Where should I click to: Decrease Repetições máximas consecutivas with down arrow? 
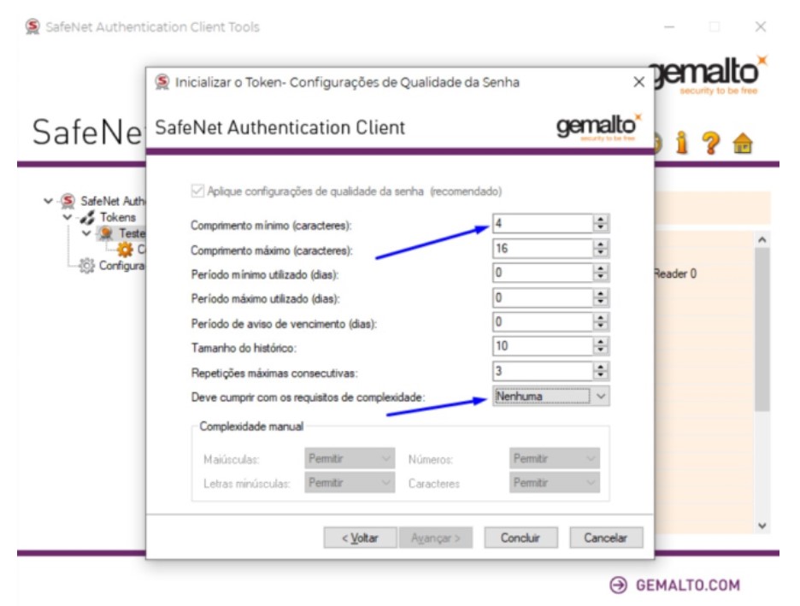601,375
